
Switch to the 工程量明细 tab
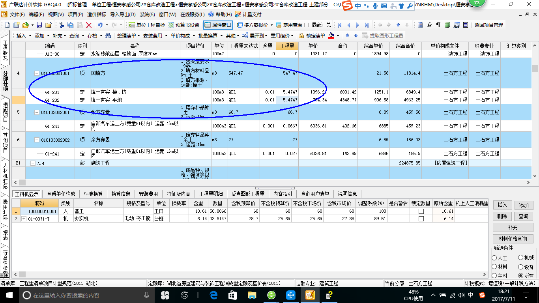click(x=211, y=194)
